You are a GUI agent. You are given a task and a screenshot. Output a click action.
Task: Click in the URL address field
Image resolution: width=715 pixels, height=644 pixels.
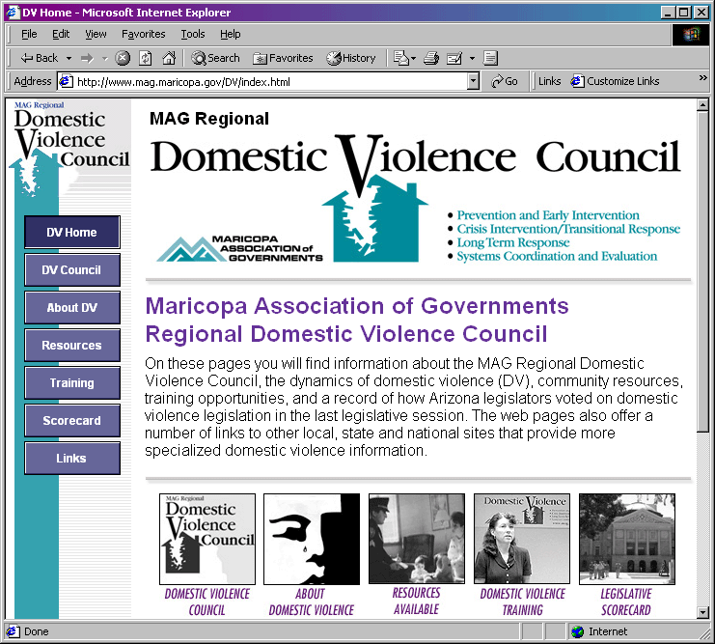pos(270,82)
